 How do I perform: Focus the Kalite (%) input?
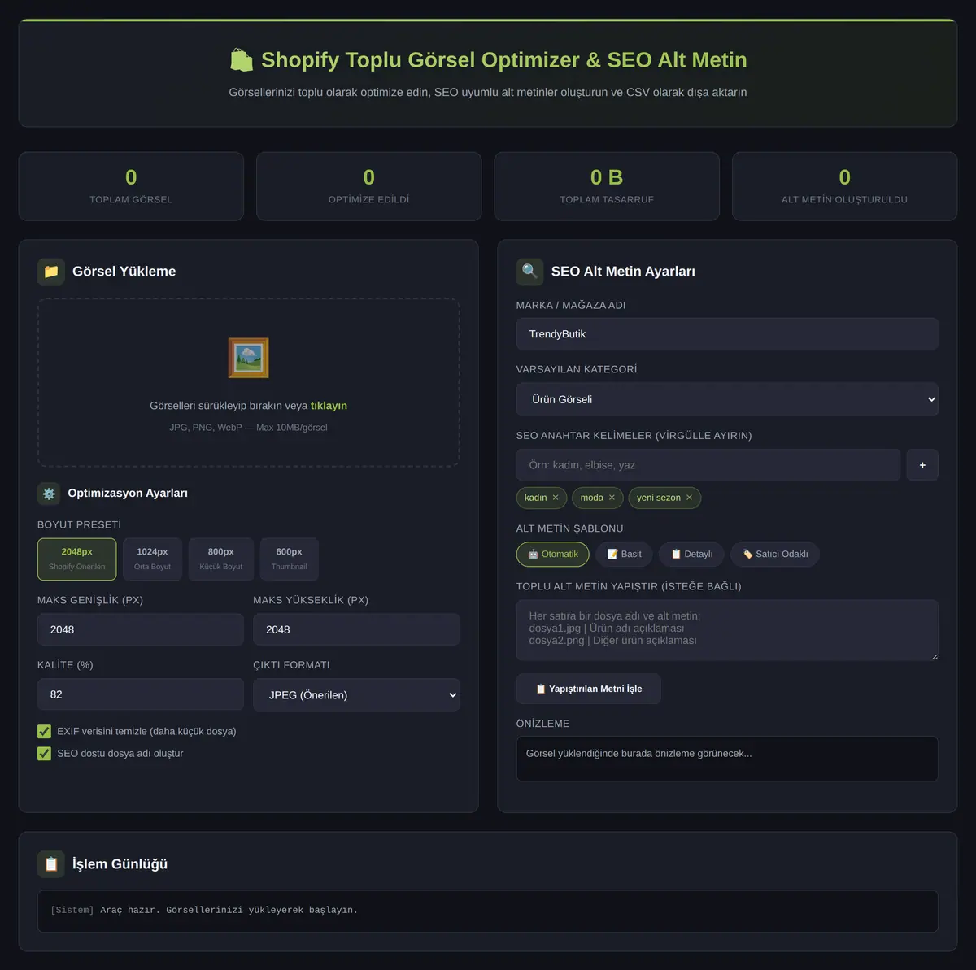point(141,694)
